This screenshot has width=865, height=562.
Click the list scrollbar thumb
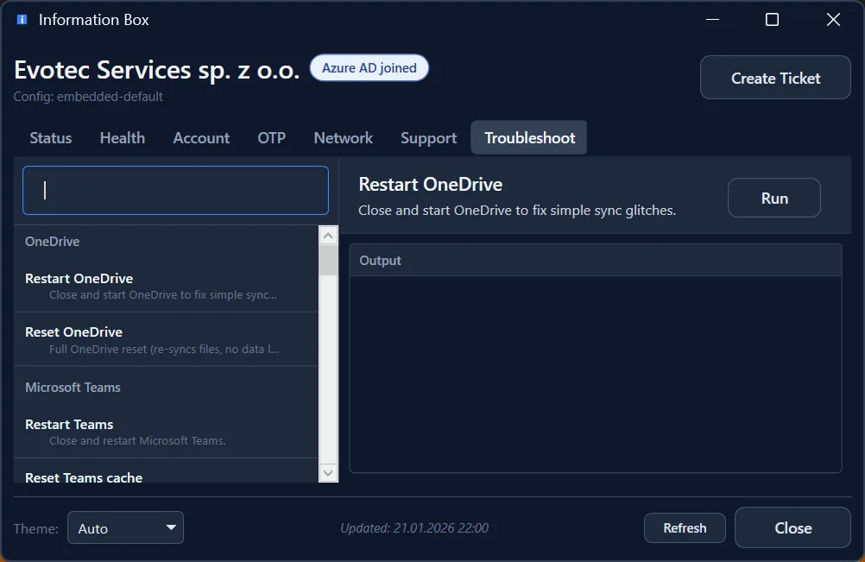point(328,261)
